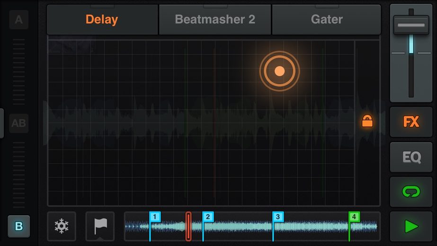This screenshot has height=246, width=437.
Task: Jump to green loop marker 4
Action: pyautogui.click(x=354, y=217)
